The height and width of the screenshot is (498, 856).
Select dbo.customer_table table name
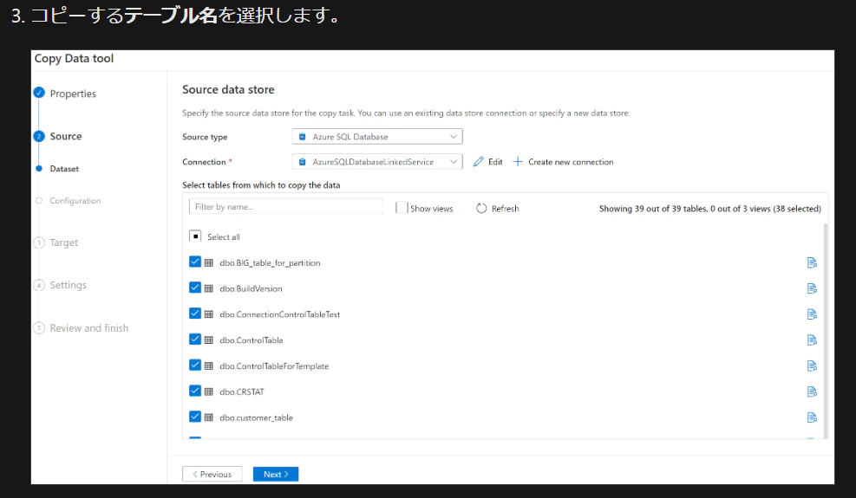pyautogui.click(x=256, y=417)
